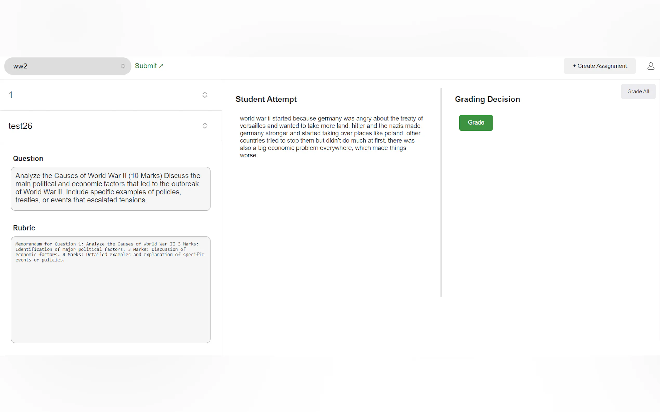This screenshot has width=660, height=412.
Task: Click the Question section label
Action: (28, 159)
